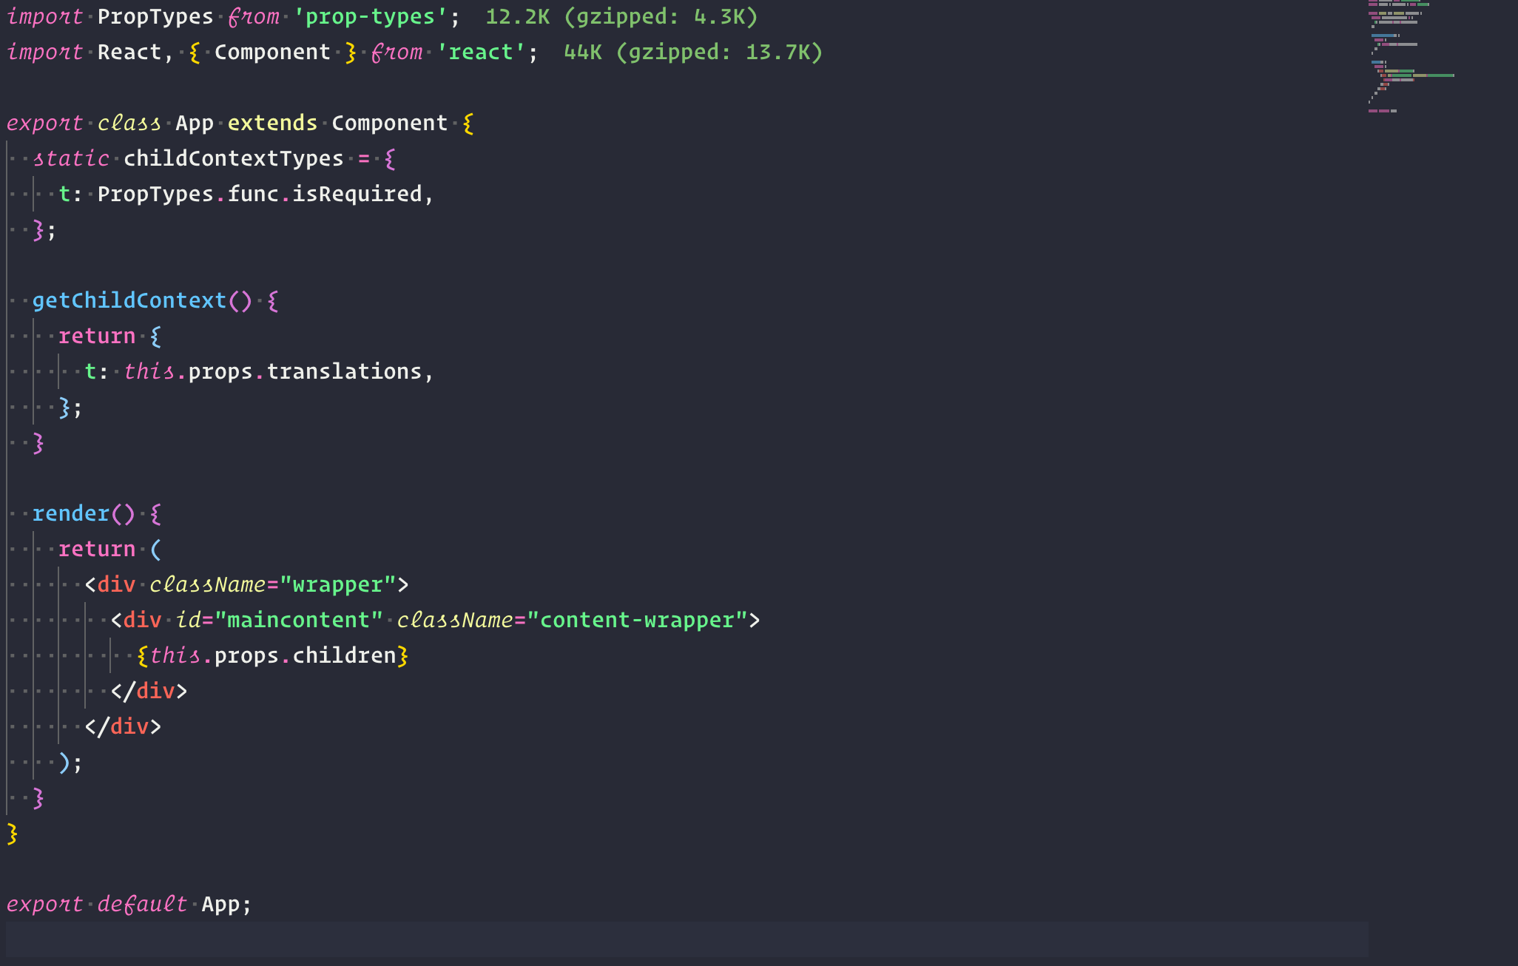
Task: Click the getChildContext method name
Action: point(129,301)
